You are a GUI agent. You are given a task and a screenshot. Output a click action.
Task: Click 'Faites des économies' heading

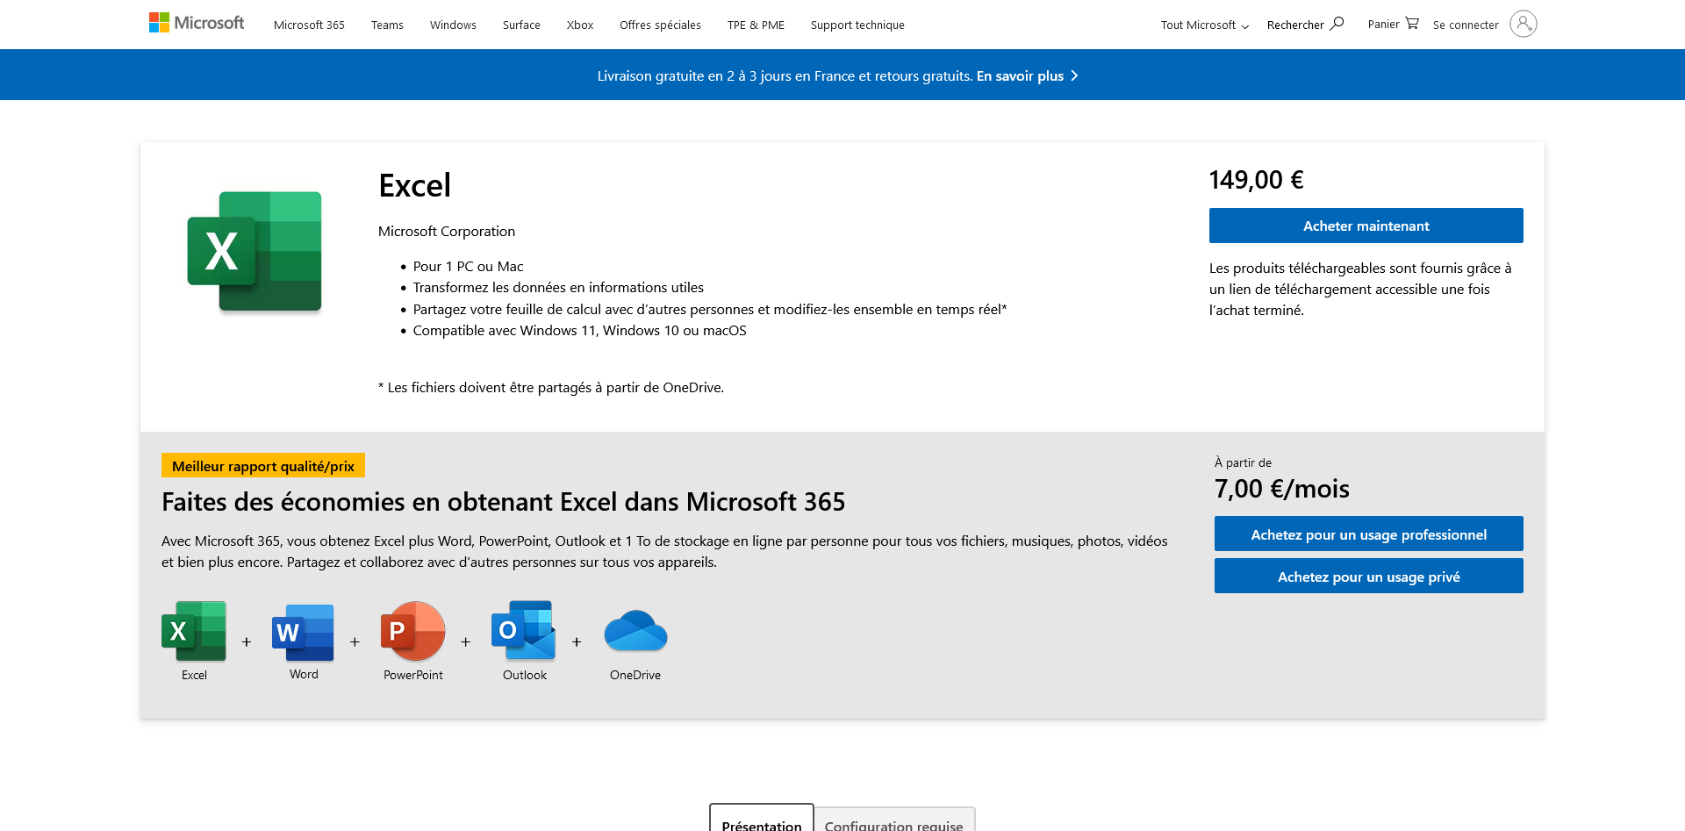pyautogui.click(x=503, y=502)
